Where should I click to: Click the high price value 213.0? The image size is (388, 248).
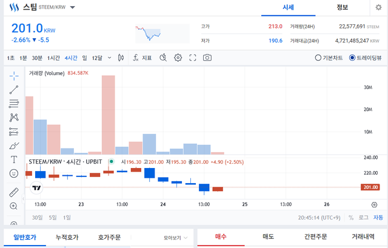click(275, 26)
